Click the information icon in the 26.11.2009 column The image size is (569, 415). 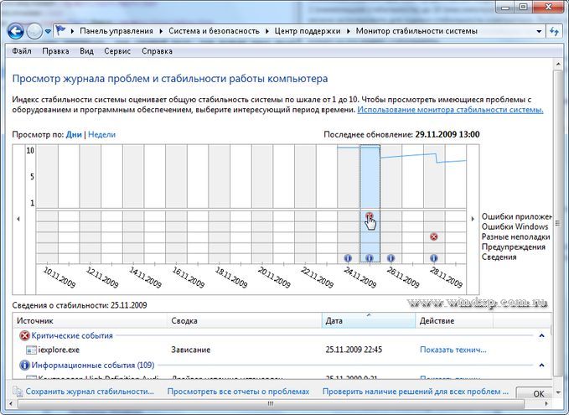tap(391, 257)
